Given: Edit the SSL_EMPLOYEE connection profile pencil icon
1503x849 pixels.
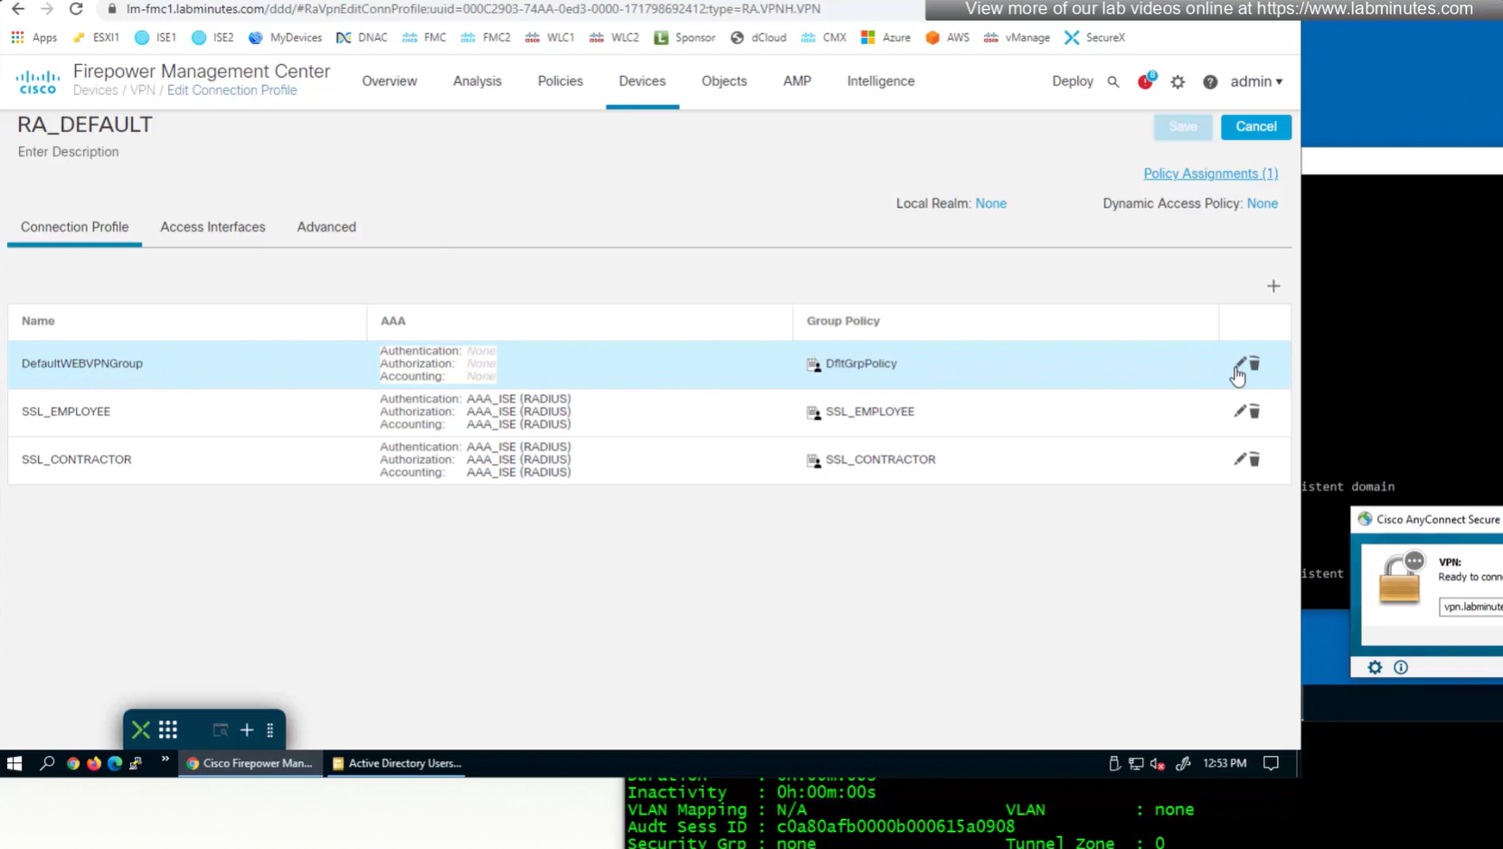Looking at the screenshot, I should pos(1239,411).
